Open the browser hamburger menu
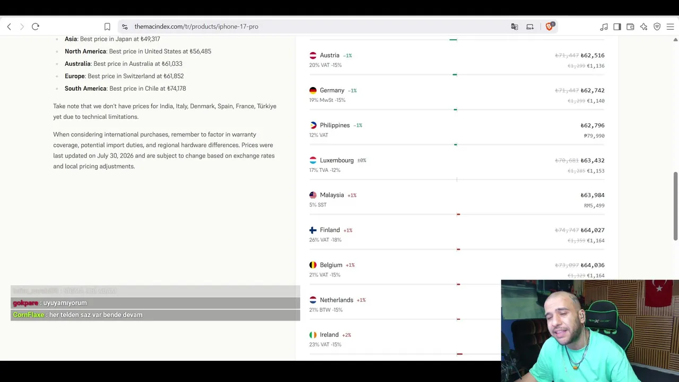This screenshot has height=382, width=679. 670,27
